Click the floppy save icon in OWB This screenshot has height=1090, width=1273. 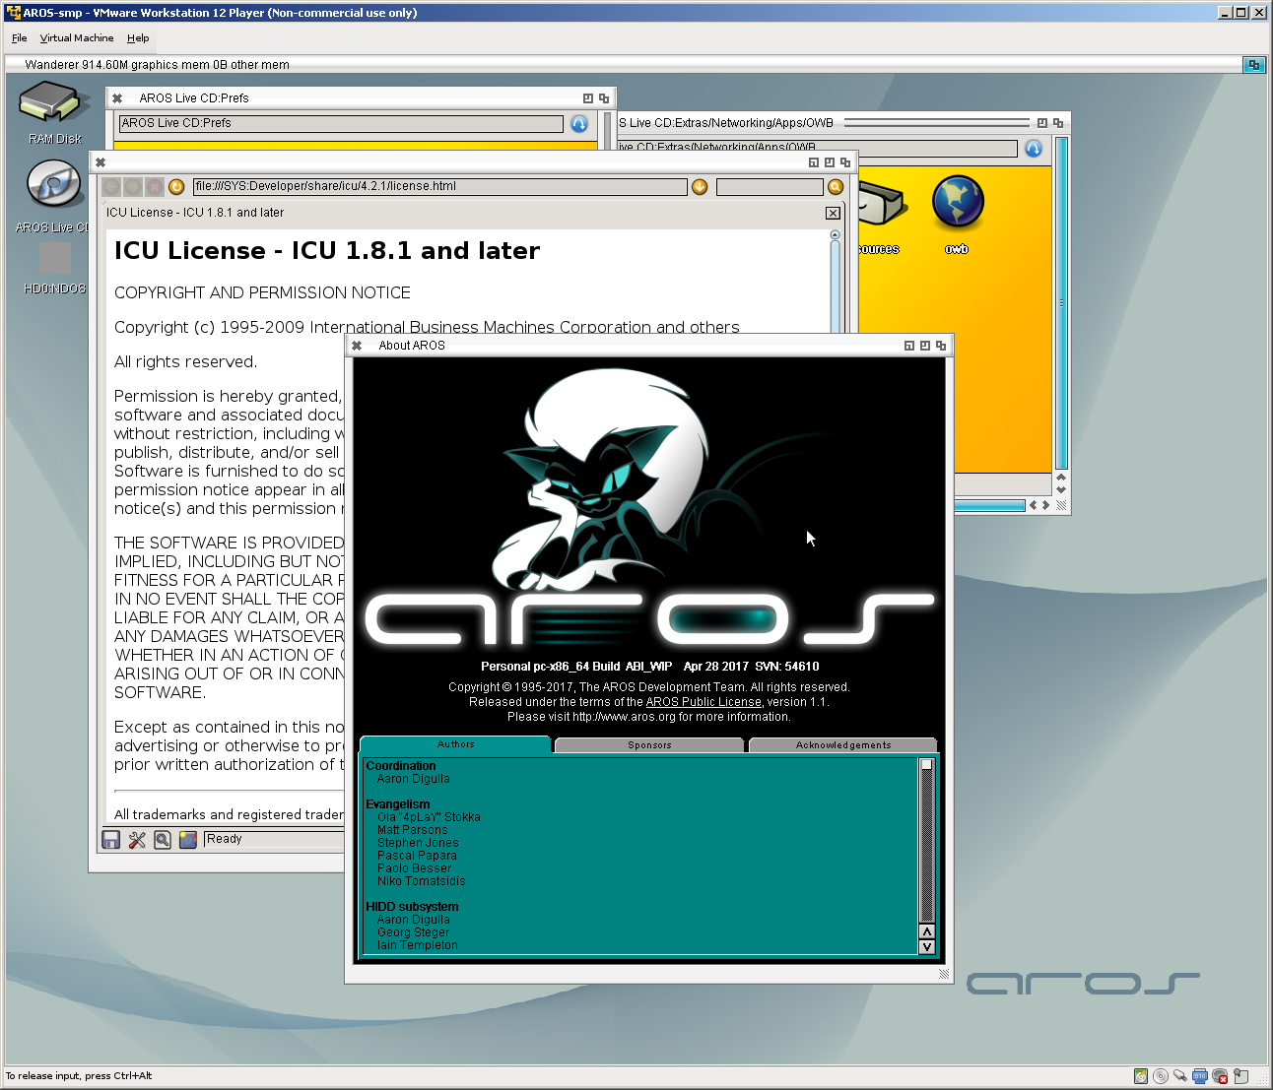click(x=111, y=840)
